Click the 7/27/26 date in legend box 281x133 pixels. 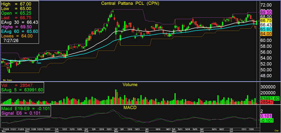11,41
